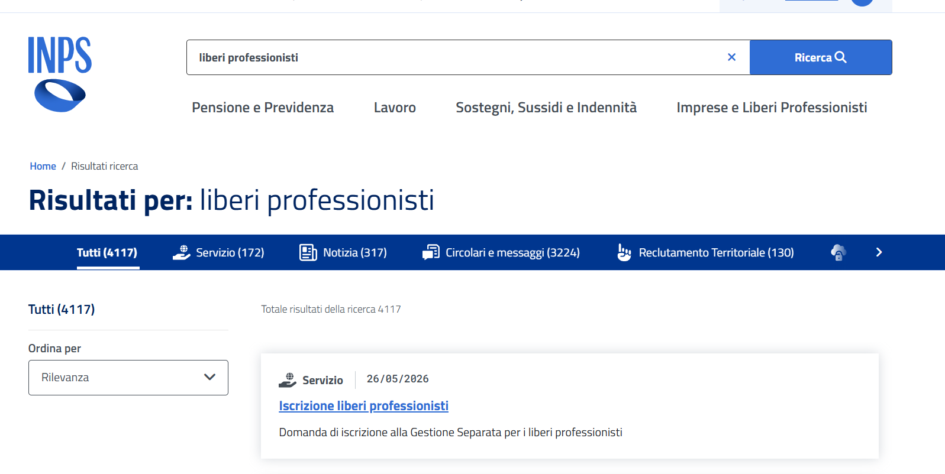Click the result date 26/05/2026
The height and width of the screenshot is (474, 945).
tap(398, 379)
